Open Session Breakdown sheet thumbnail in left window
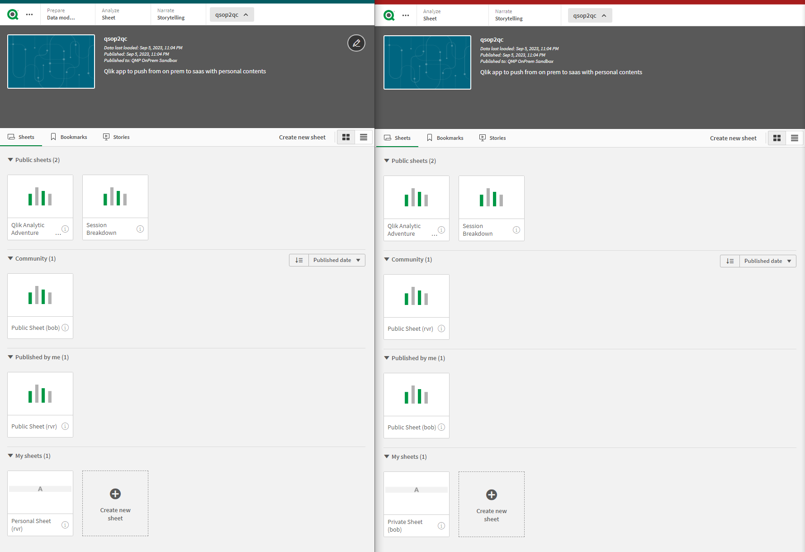805x552 pixels. tap(115, 196)
